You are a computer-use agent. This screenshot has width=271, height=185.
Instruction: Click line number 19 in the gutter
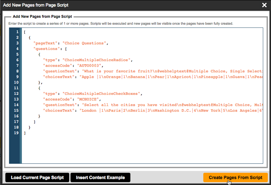[x=17, y=133]
